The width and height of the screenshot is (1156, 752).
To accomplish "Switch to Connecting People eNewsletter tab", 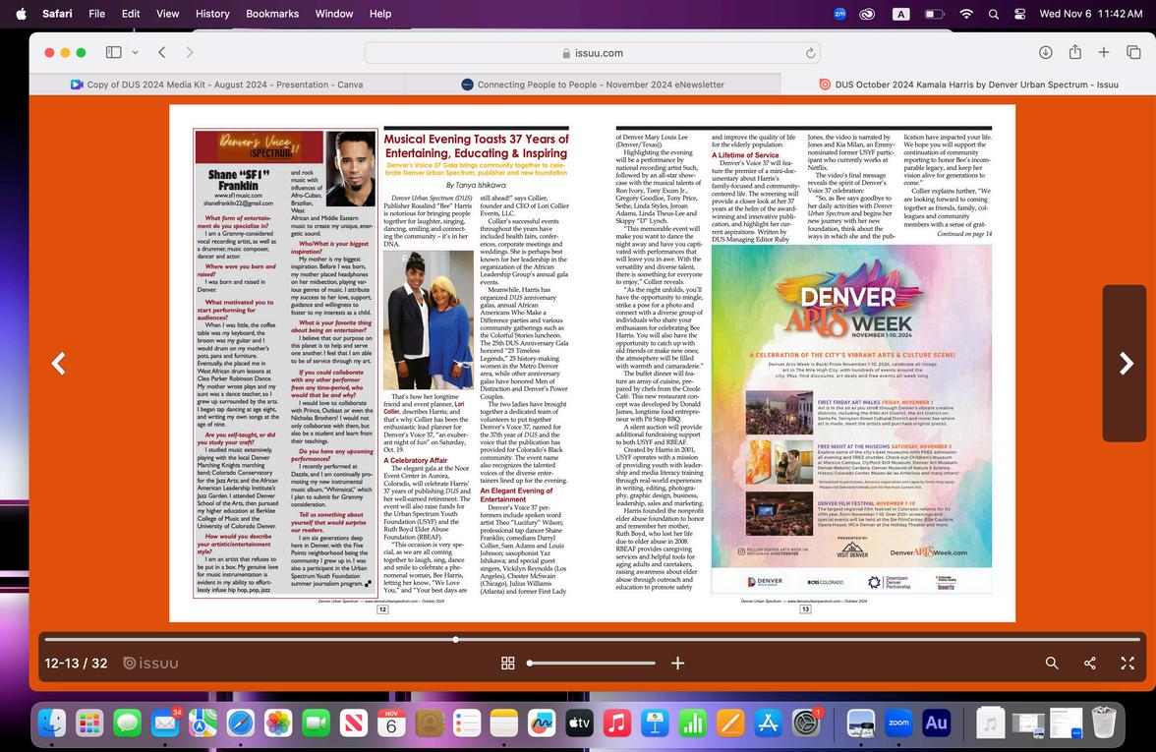I will click(593, 85).
